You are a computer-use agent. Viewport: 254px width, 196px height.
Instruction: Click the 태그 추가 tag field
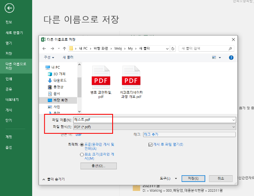tap(189, 135)
